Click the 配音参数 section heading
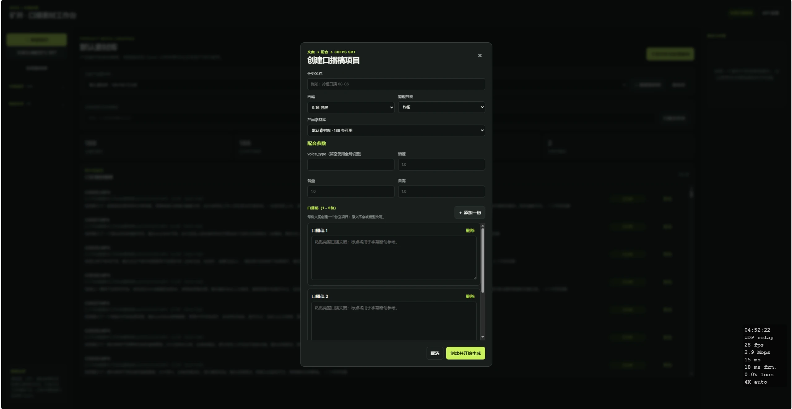Image resolution: width=792 pixels, height=409 pixels. pyautogui.click(x=316, y=143)
